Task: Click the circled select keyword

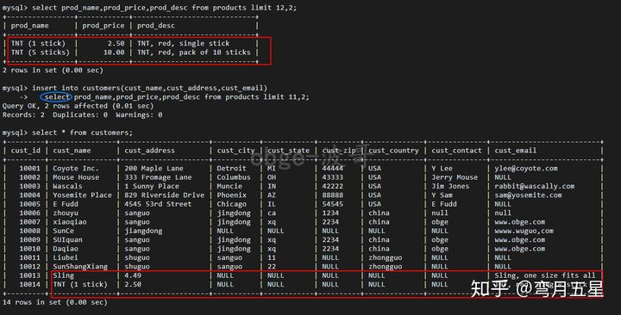Action: point(57,97)
